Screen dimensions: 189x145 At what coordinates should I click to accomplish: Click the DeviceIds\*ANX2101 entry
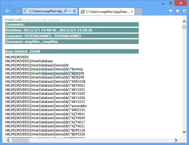coord(45,110)
